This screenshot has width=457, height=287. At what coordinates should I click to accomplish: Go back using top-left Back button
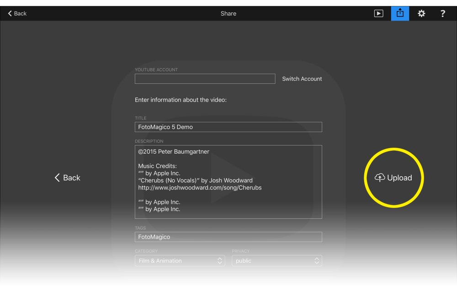[17, 13]
